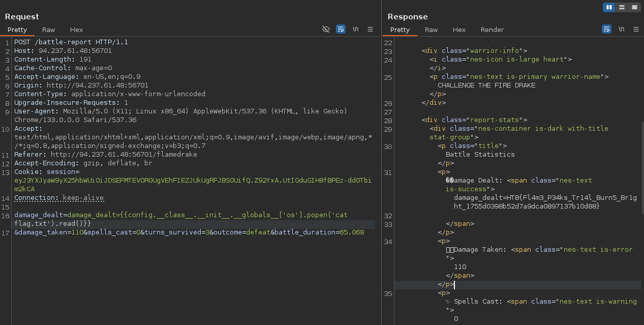Click Content-Type application/x-www-form-urlencoded line
This screenshot has width=644, height=325.
click(x=110, y=94)
